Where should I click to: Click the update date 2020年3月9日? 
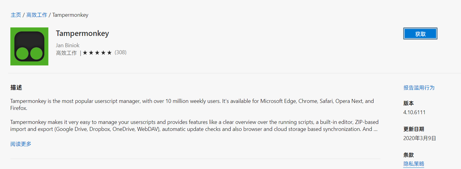420,138
